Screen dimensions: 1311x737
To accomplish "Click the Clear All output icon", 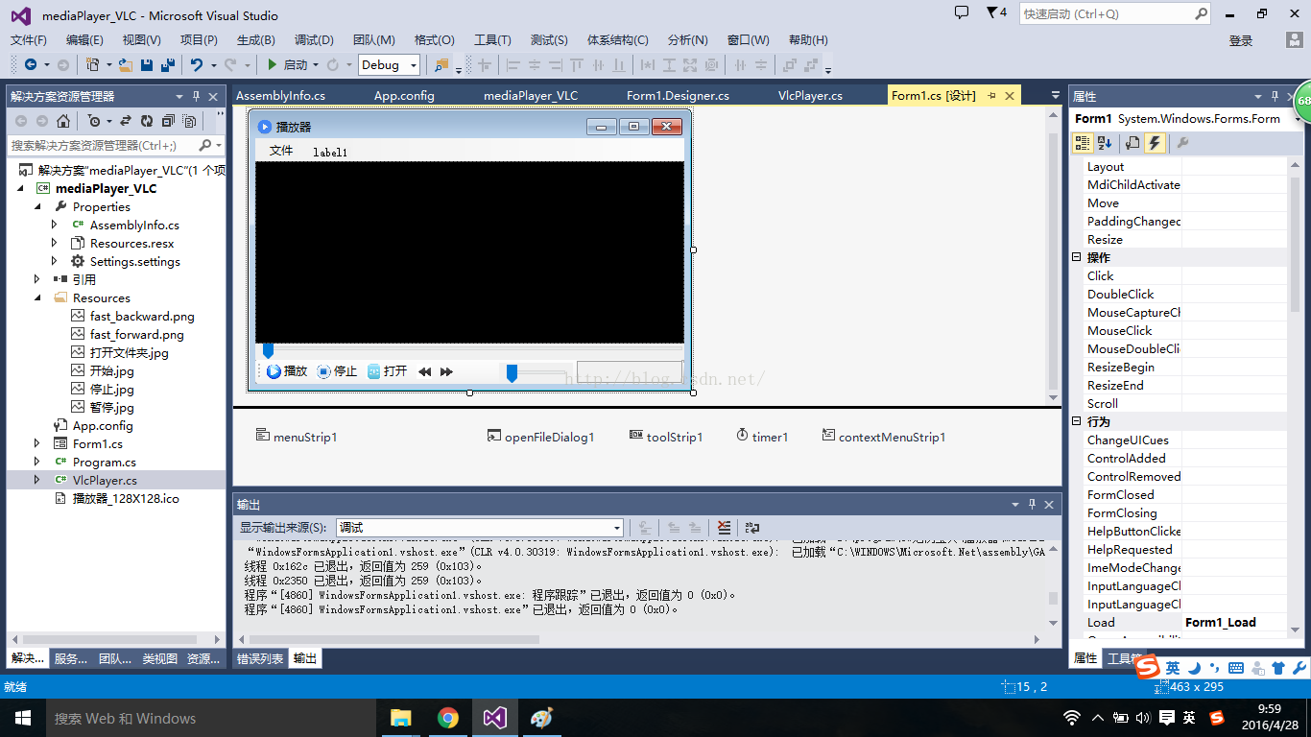I will tap(725, 528).
